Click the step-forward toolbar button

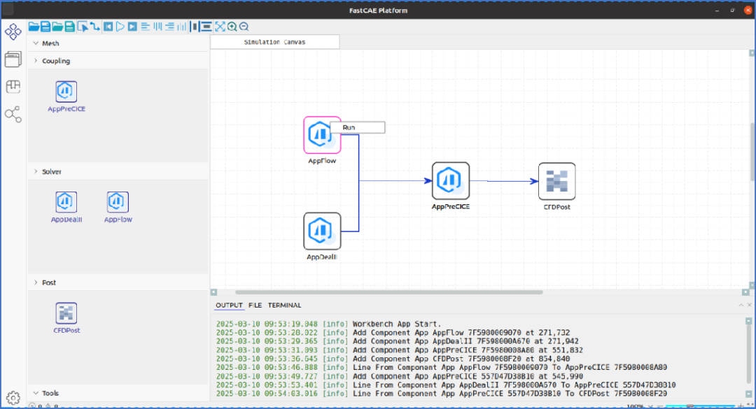(x=132, y=27)
